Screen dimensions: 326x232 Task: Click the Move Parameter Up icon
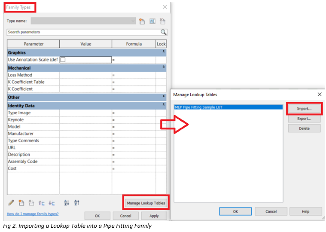pos(42,202)
